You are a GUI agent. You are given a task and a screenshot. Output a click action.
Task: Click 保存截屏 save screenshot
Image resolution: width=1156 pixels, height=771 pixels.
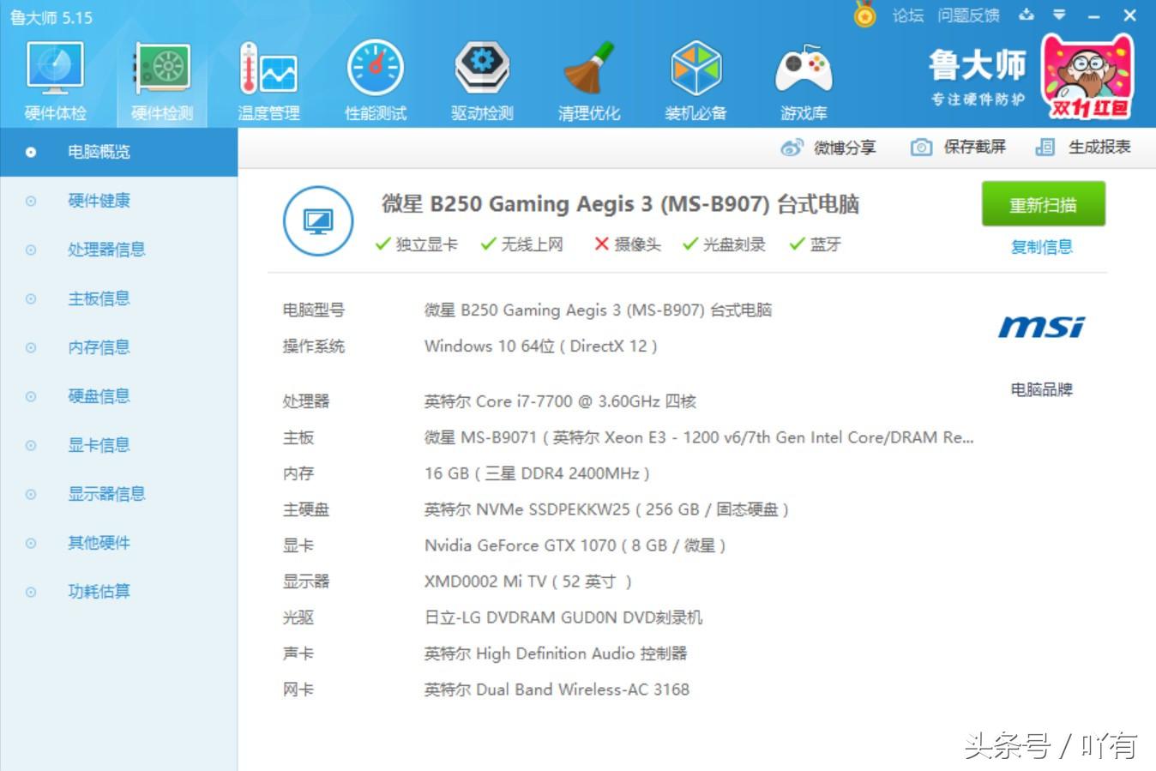tap(958, 148)
